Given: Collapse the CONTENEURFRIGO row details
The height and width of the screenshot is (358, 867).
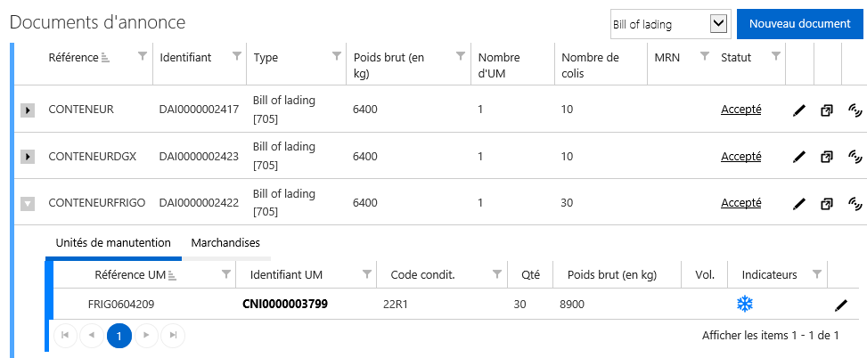Looking at the screenshot, I should [x=28, y=204].
